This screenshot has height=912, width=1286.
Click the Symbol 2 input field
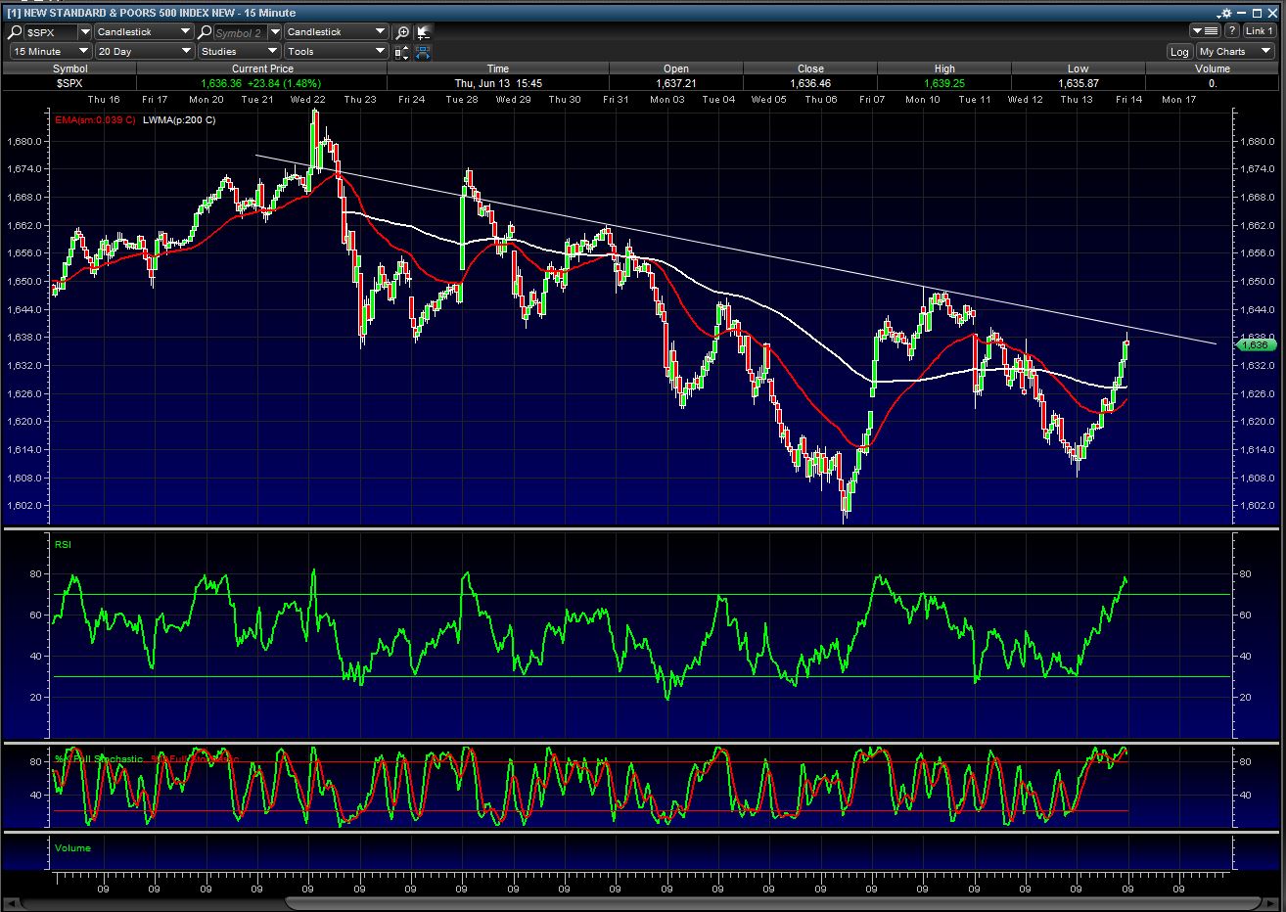239,32
